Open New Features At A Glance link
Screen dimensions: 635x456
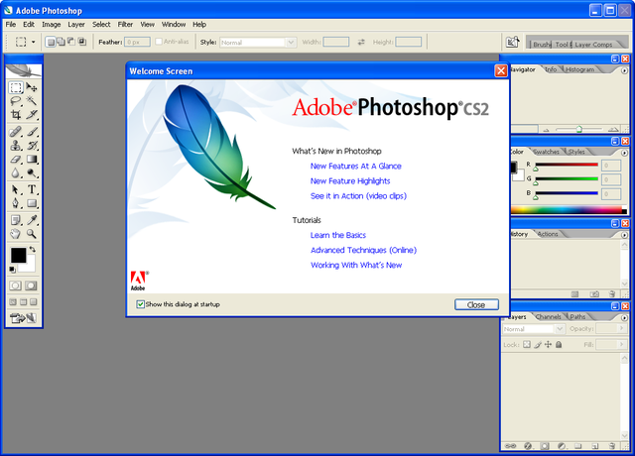[x=355, y=166]
